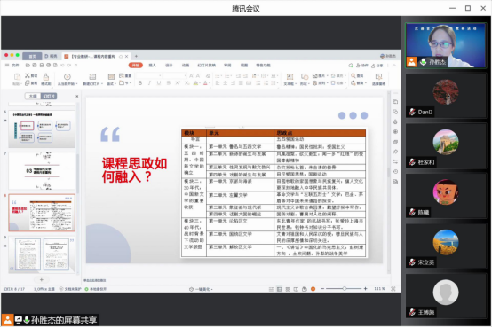The width and height of the screenshot is (492, 328).
Task: Toggle normal view icon in status bar
Action: click(279, 289)
